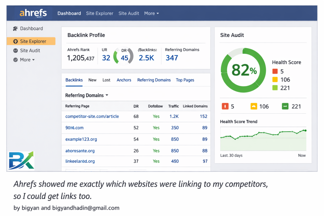Click the Site Explorer sidebar icon

tap(16, 41)
